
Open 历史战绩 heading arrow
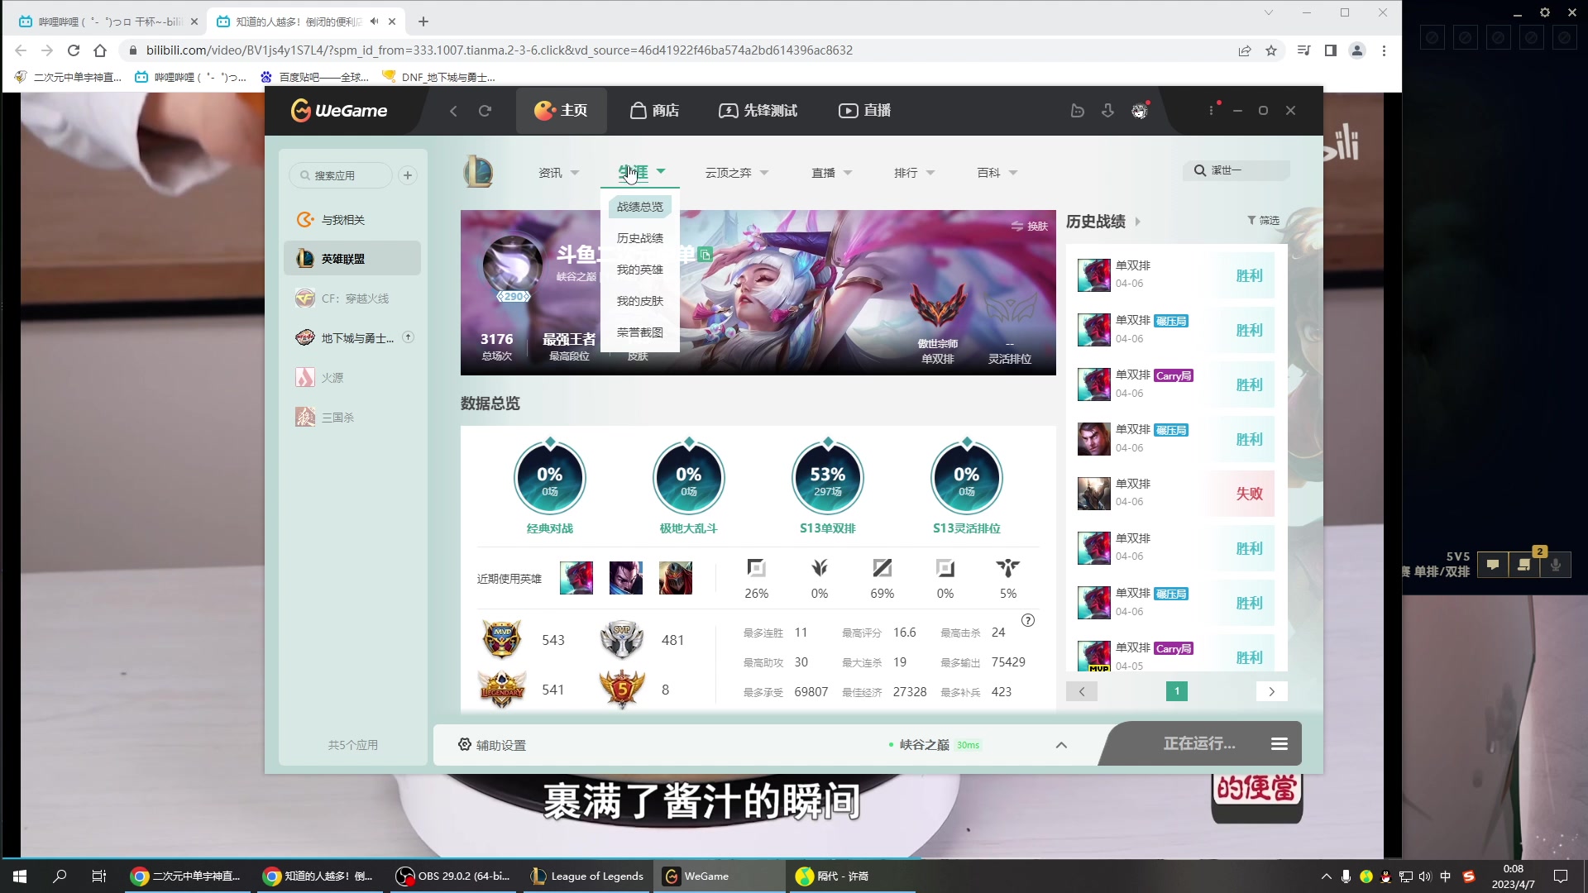(x=1137, y=222)
